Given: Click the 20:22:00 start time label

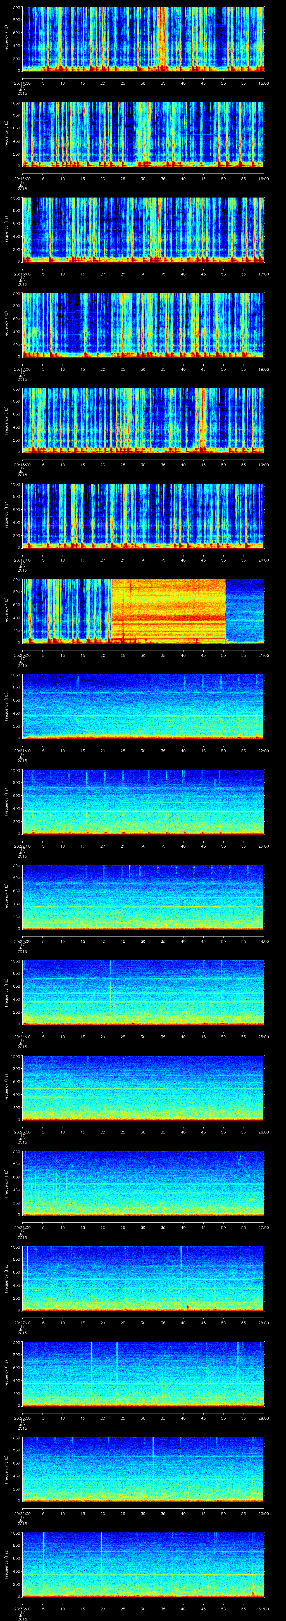Looking at the screenshot, I should pos(23,846).
